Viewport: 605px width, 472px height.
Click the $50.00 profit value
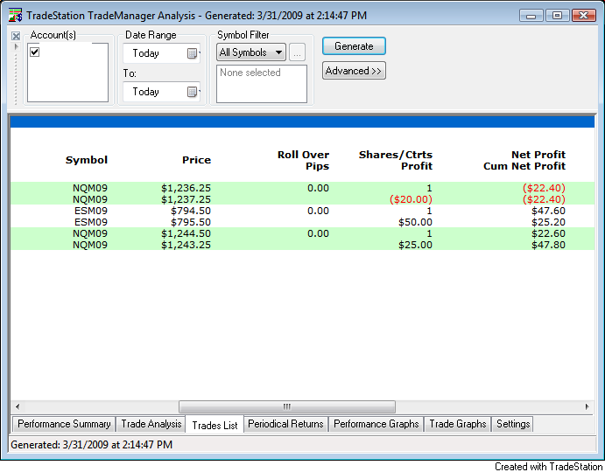point(415,222)
